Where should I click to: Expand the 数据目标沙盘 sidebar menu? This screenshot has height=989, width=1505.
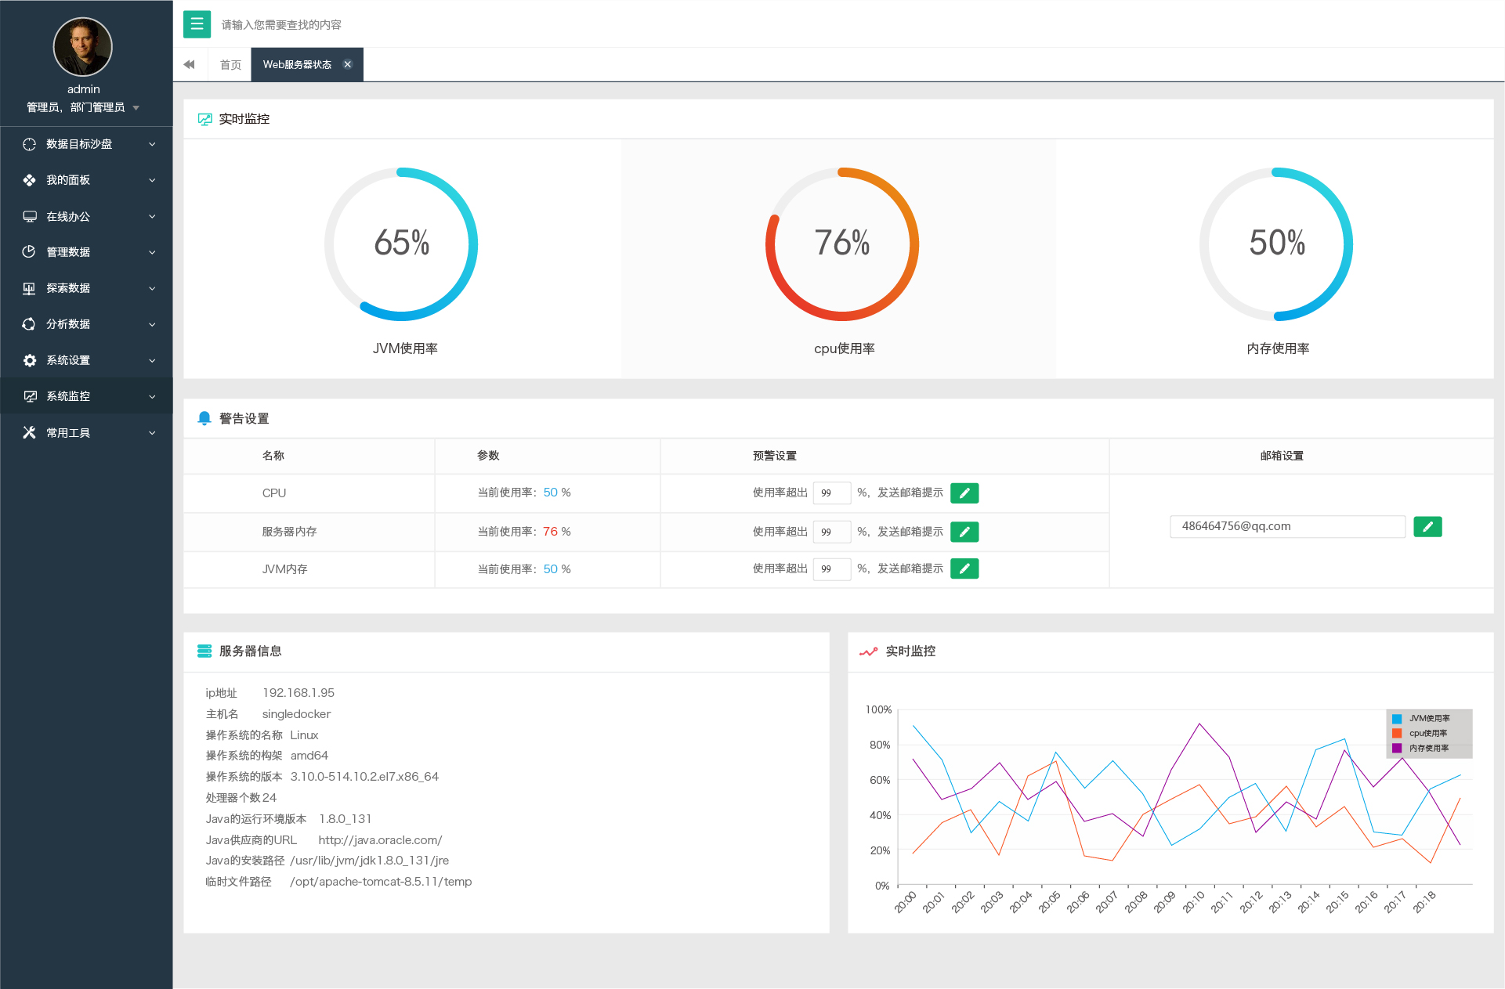click(x=79, y=144)
